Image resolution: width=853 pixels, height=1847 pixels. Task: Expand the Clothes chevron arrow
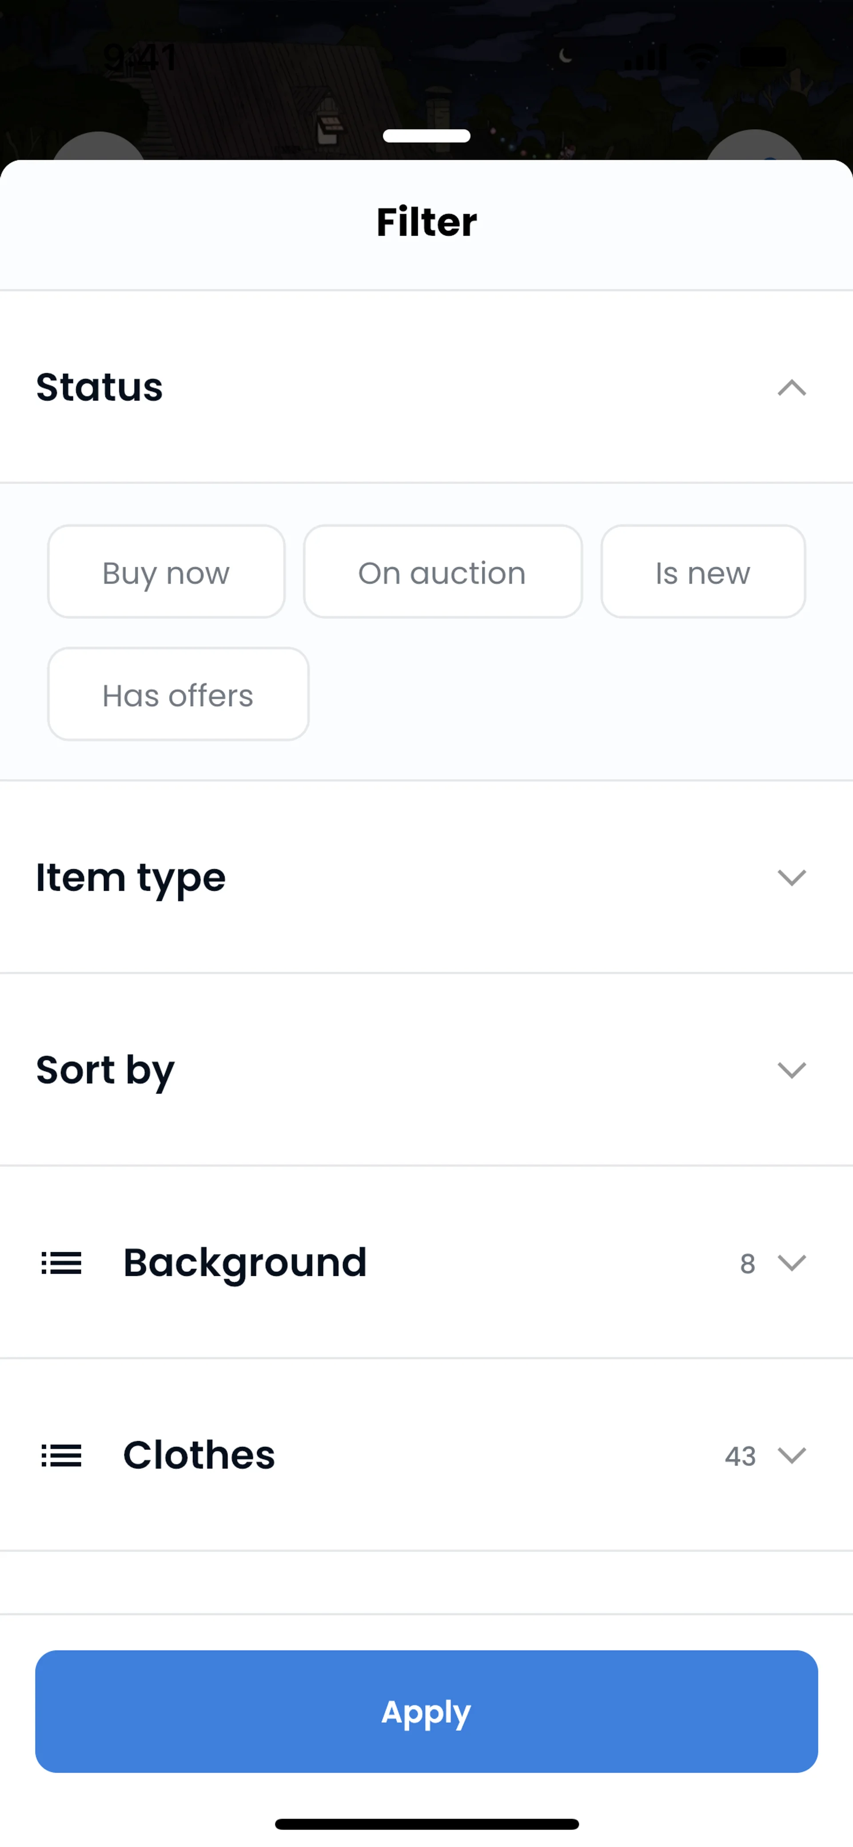(791, 1455)
